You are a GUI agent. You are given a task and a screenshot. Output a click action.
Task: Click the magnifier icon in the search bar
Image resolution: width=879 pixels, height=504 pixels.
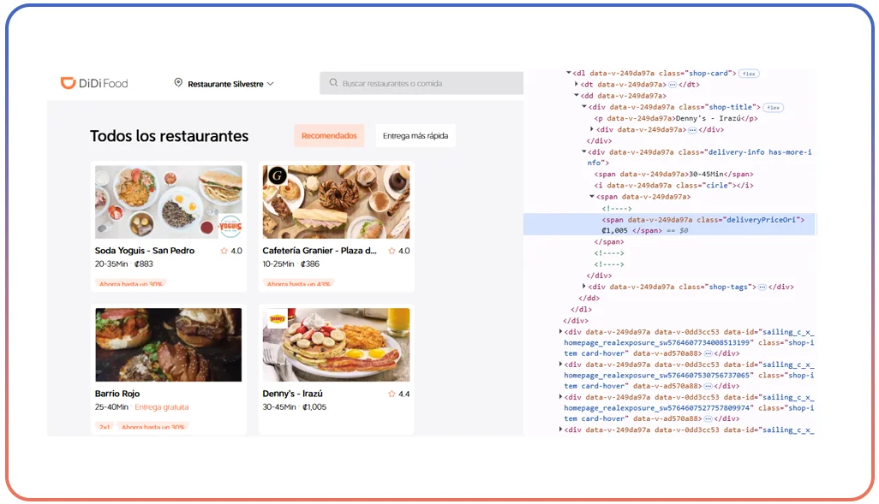[x=333, y=83]
